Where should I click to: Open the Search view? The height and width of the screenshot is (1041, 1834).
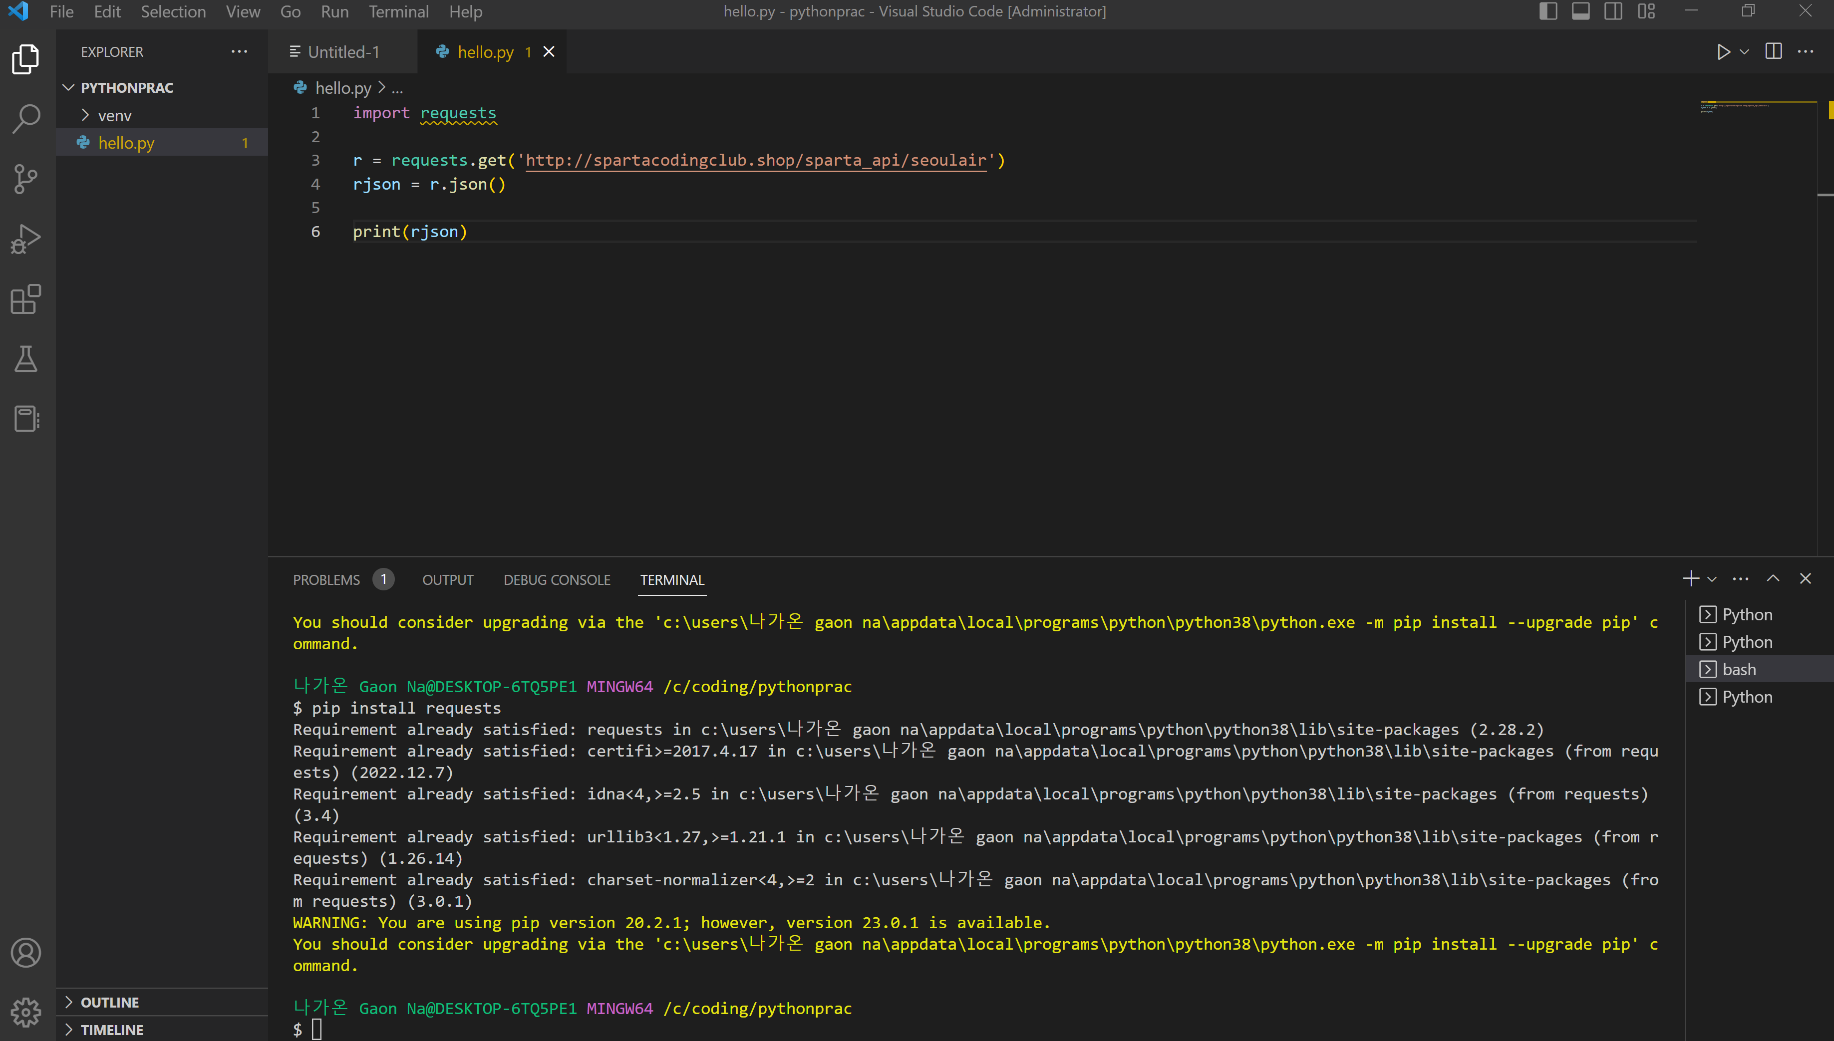pos(26,119)
